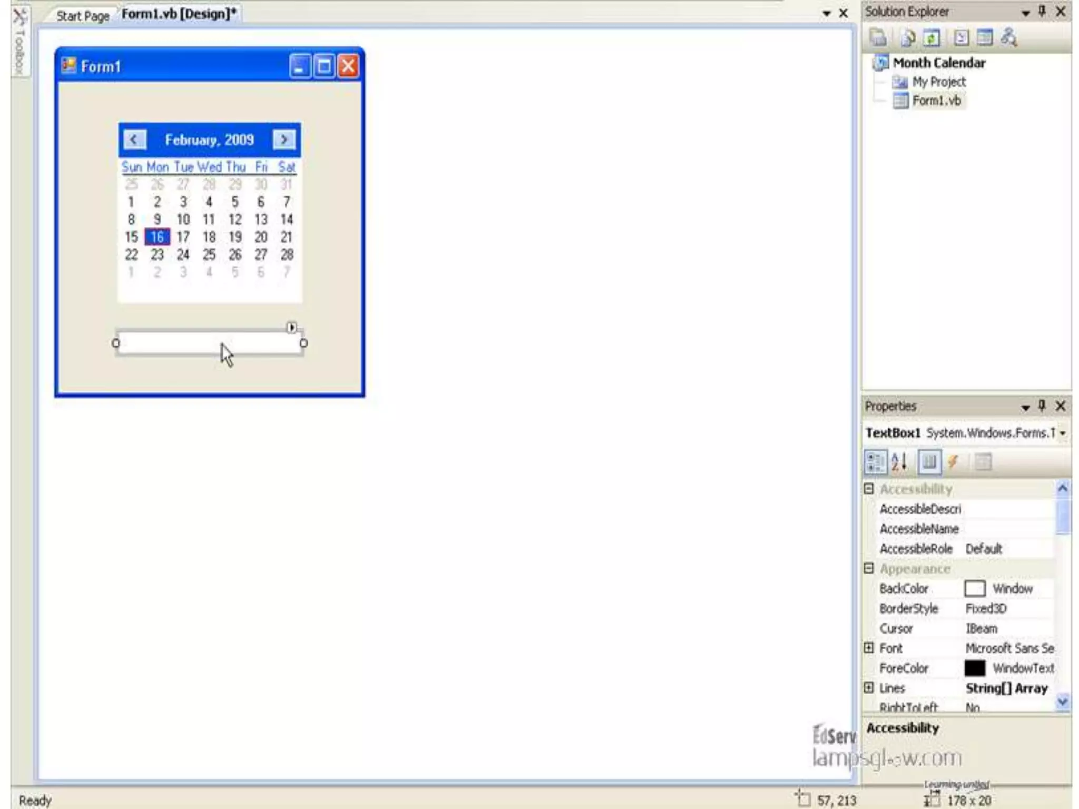Screen dimensions: 1079x809
Task: Show the Properties list button
Action: click(x=929, y=462)
